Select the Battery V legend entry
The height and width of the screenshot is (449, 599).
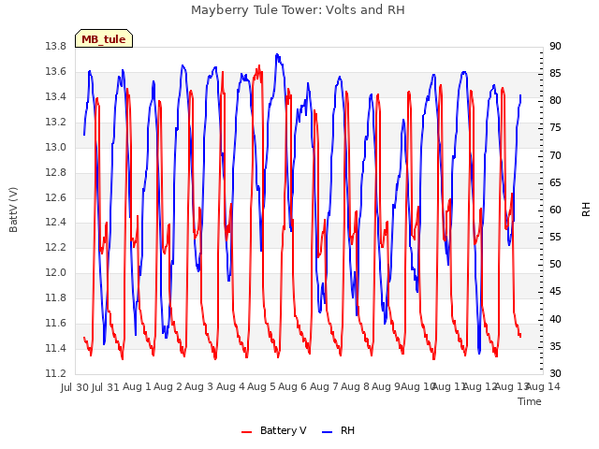point(274,430)
